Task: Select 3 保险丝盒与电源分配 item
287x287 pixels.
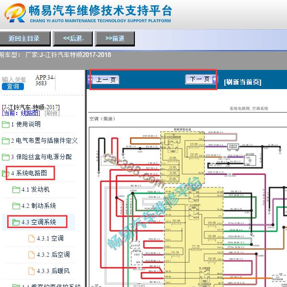Action: coord(41,157)
